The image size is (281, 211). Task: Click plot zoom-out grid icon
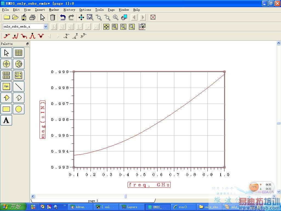tap(132, 27)
